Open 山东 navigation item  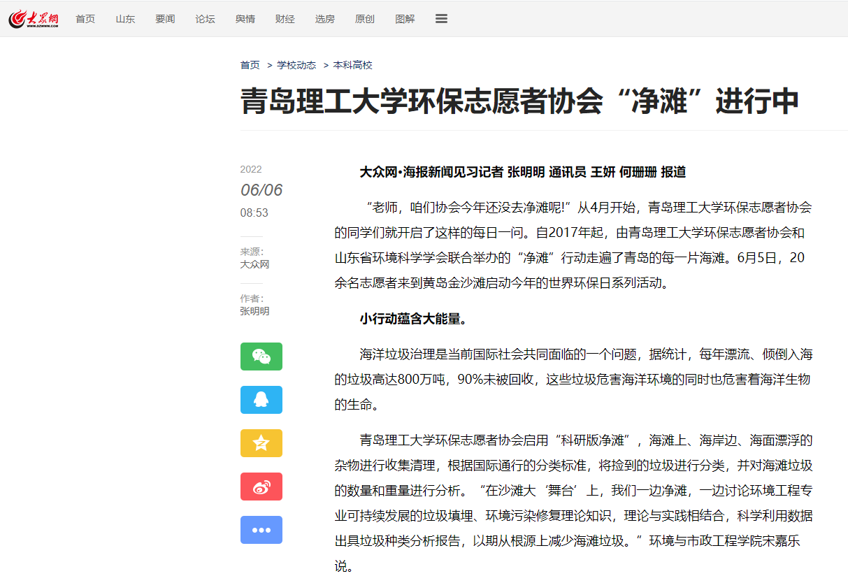pos(125,19)
